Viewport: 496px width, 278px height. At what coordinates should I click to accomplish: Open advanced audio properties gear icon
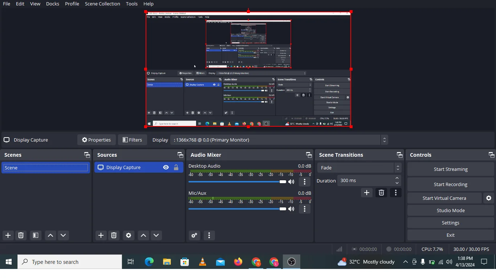point(194,236)
